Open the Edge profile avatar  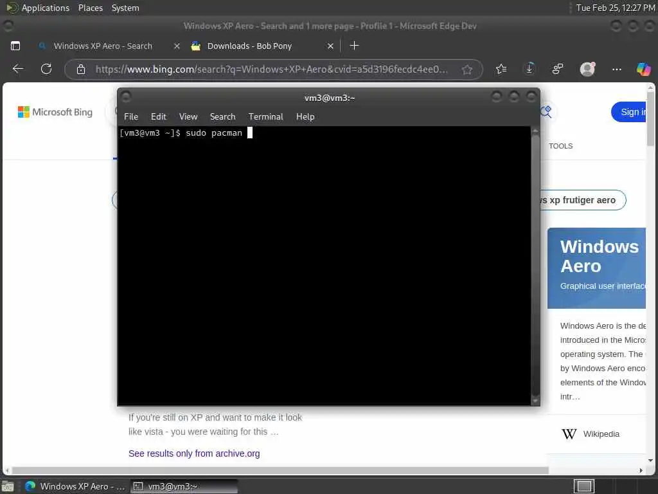coord(587,69)
